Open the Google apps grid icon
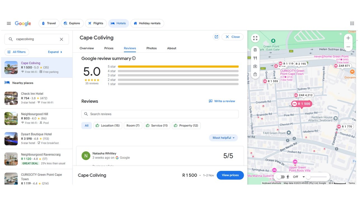Image resolution: width=358 pixels, height=201 pixels. click(352, 23)
